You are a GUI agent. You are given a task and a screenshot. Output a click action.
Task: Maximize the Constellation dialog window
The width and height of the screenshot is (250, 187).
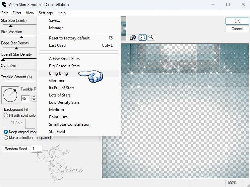(x=228, y=4)
